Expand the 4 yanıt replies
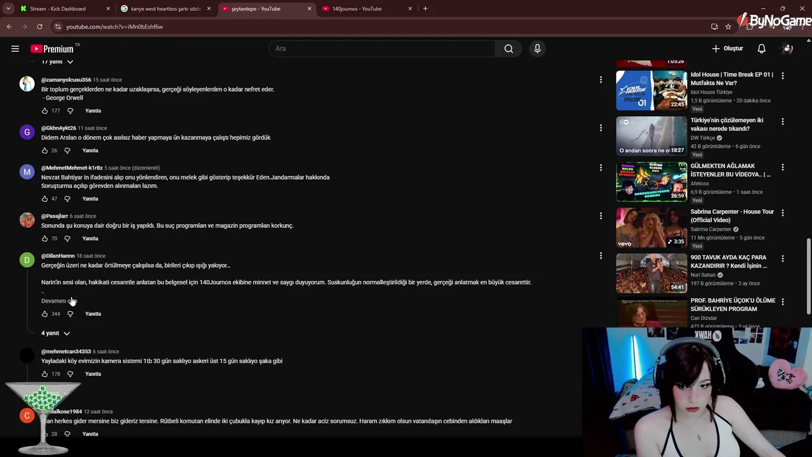 pos(55,333)
